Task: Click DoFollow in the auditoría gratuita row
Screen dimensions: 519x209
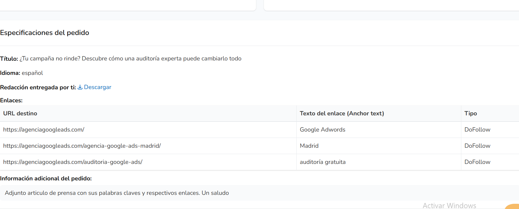Action: coord(477,162)
